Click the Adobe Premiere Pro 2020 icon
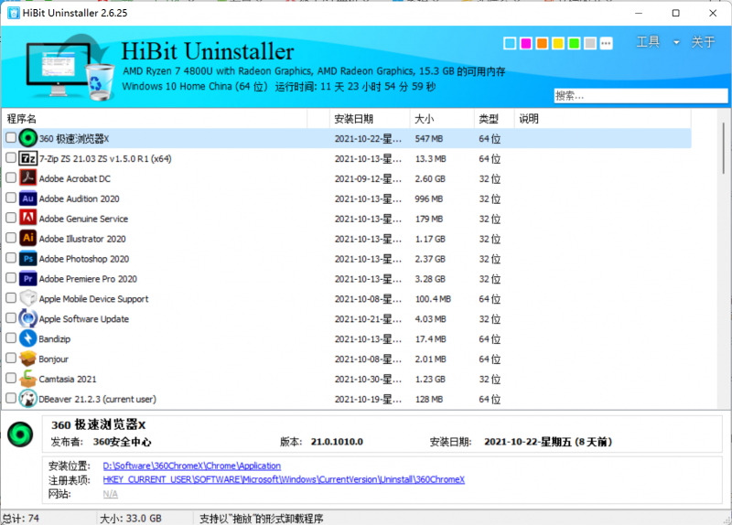Image resolution: width=732 pixels, height=525 pixels. [x=28, y=279]
